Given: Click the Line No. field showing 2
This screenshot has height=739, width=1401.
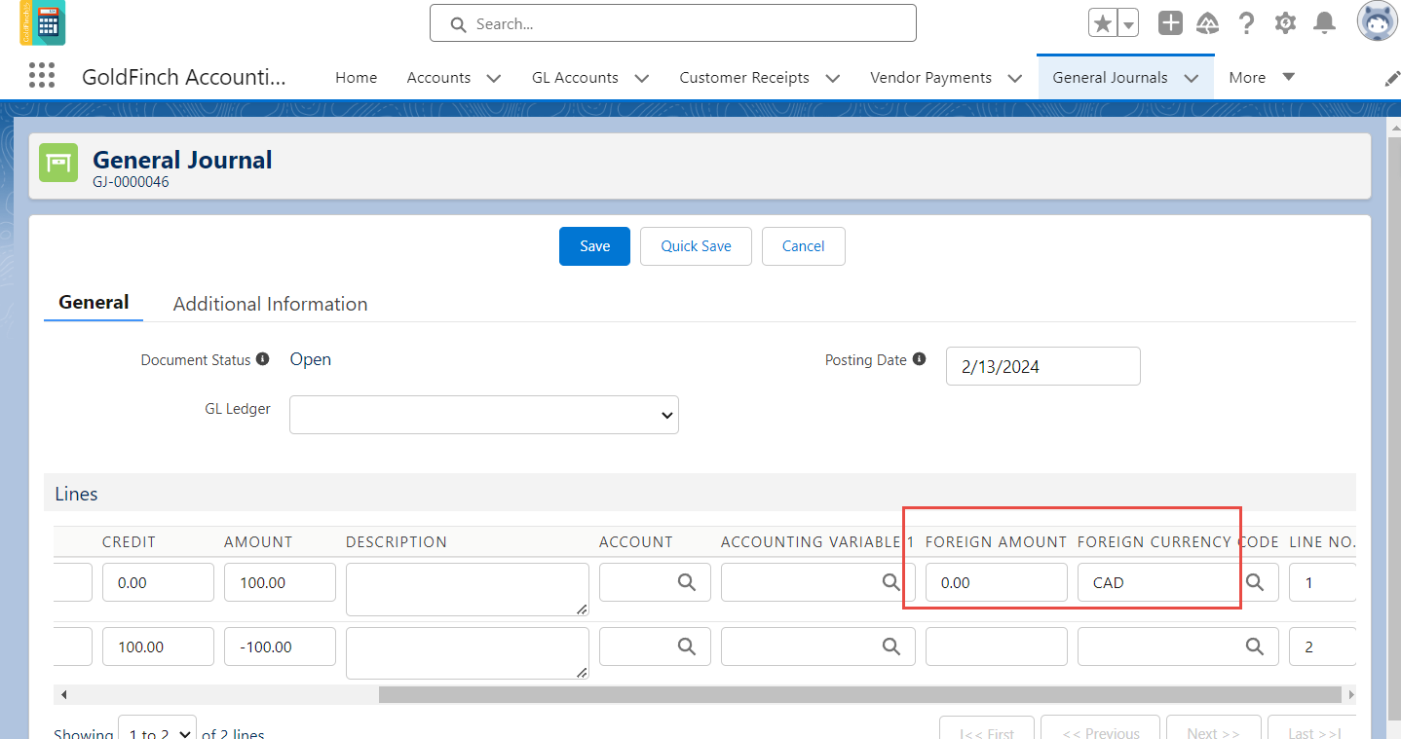Looking at the screenshot, I should [x=1322, y=647].
